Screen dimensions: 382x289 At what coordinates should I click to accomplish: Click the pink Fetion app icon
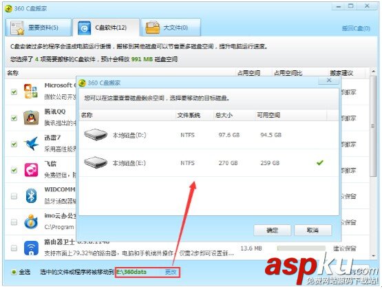click(31, 170)
